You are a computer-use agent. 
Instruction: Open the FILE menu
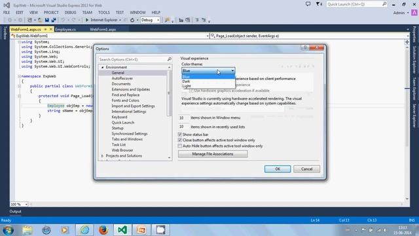[x=7, y=12]
